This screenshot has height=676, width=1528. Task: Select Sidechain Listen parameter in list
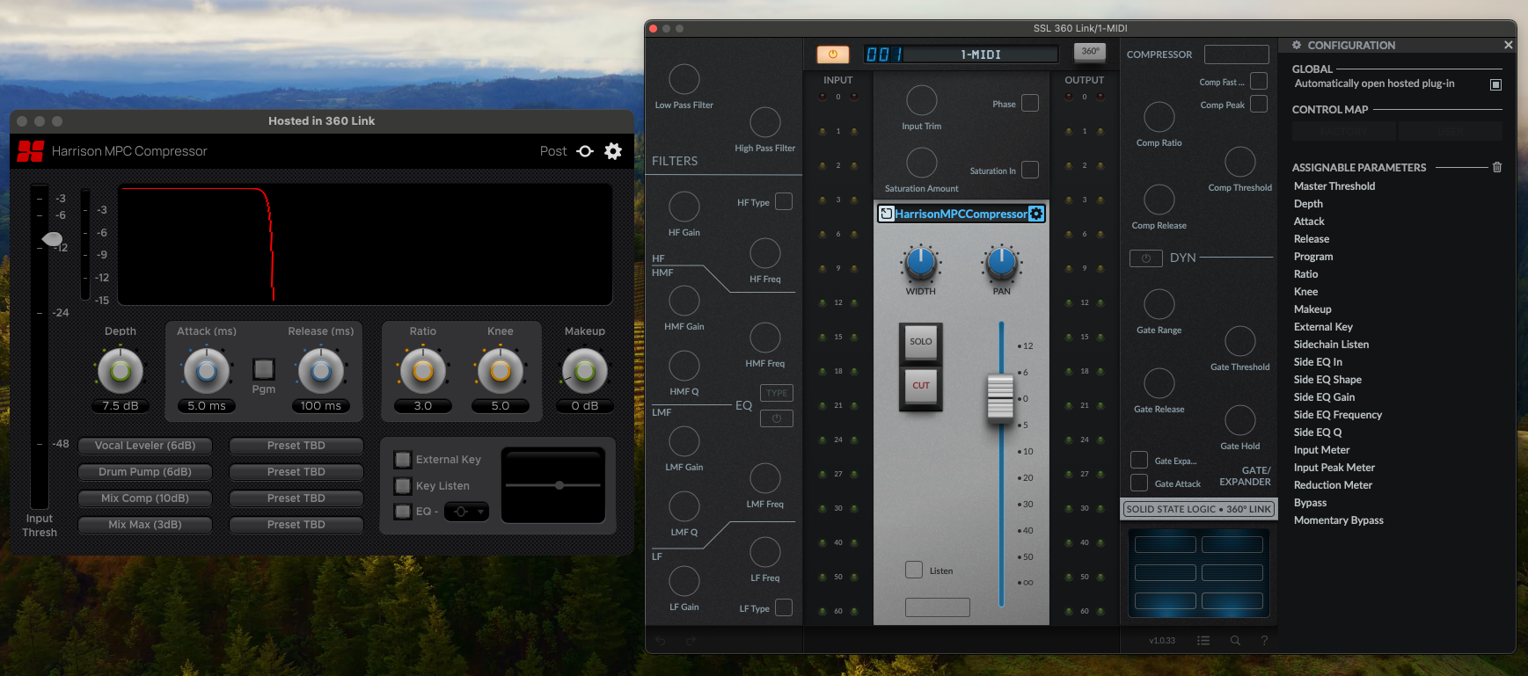(x=1330, y=345)
